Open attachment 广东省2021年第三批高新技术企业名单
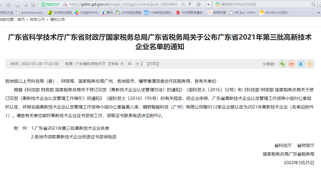The width and height of the screenshot is (321, 169). pos(70,128)
